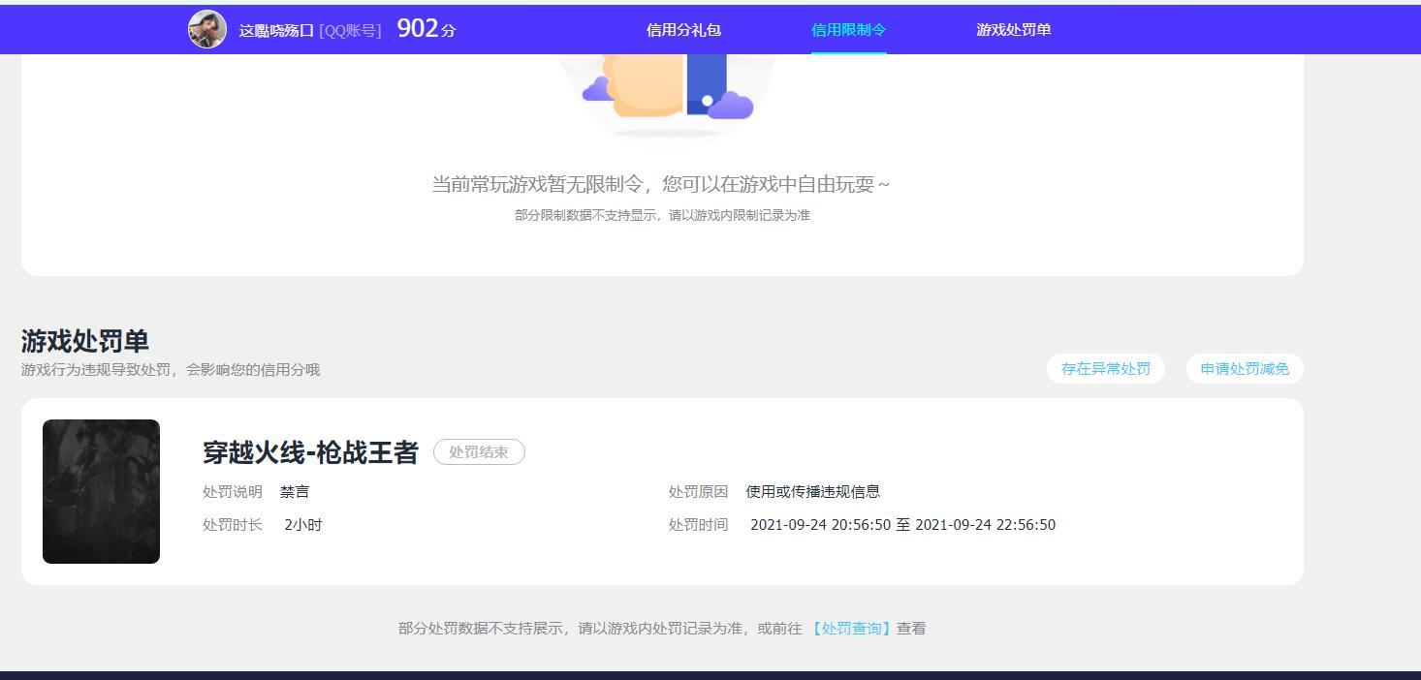Open the 信用限制令 tab
Image resolution: width=1421 pixels, height=680 pixels.
pos(848,30)
